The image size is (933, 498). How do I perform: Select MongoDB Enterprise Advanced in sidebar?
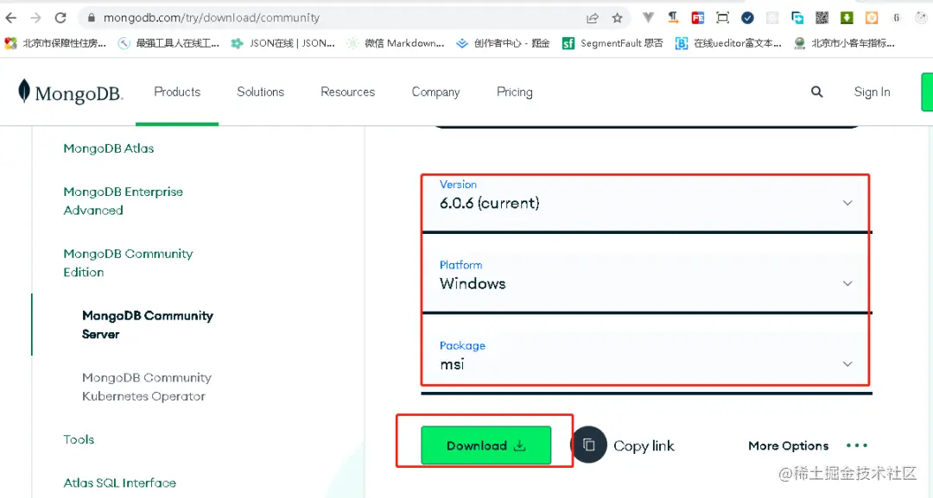(x=124, y=201)
